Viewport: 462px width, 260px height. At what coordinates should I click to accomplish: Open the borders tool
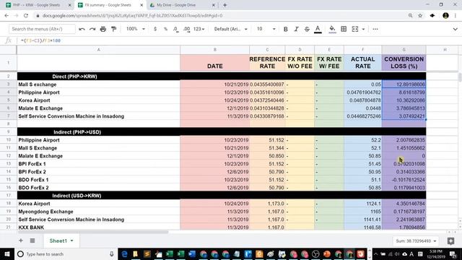344,29
